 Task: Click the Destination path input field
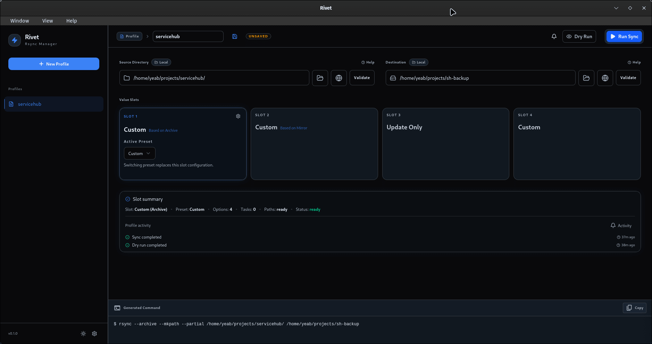tap(480, 78)
